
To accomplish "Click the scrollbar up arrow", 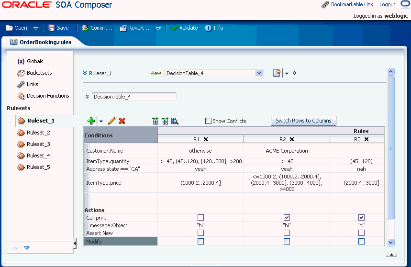I will click(390, 71).
